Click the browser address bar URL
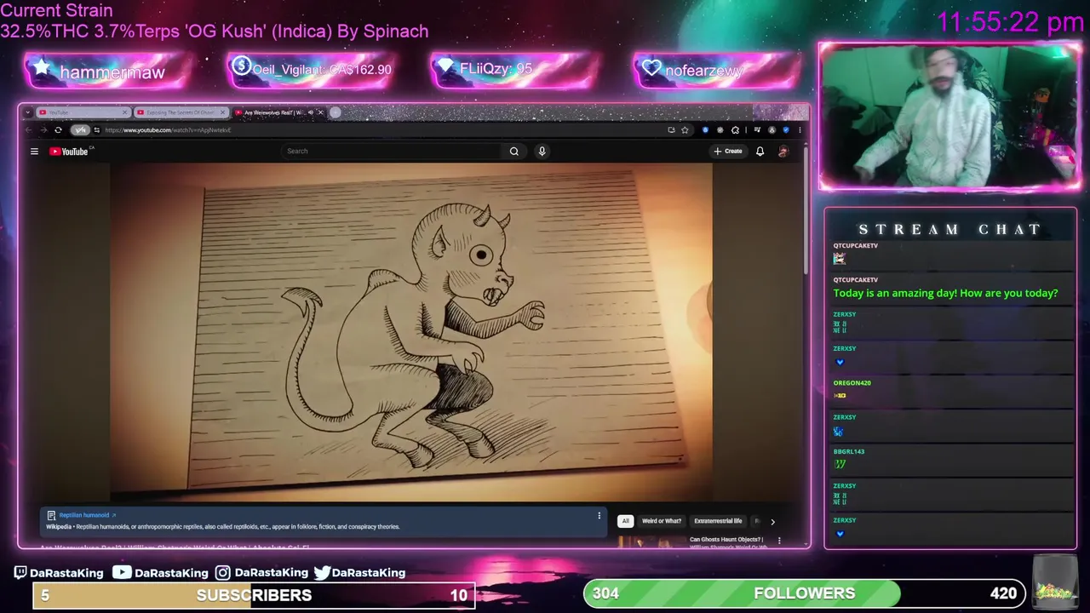 click(x=169, y=130)
